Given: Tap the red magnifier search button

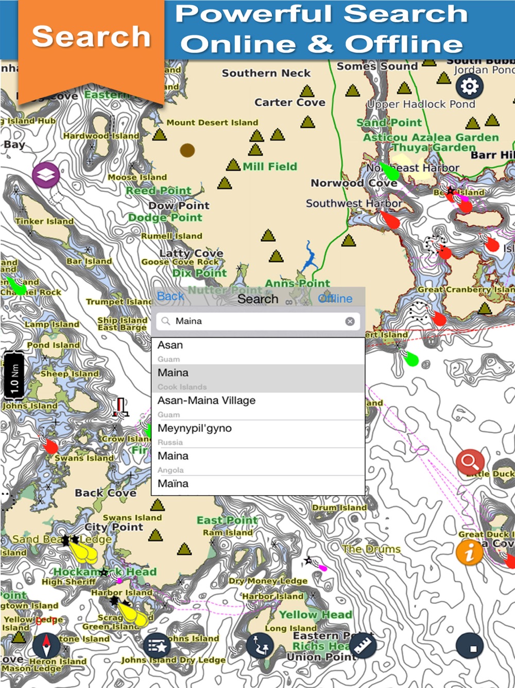Looking at the screenshot, I should coord(470,462).
